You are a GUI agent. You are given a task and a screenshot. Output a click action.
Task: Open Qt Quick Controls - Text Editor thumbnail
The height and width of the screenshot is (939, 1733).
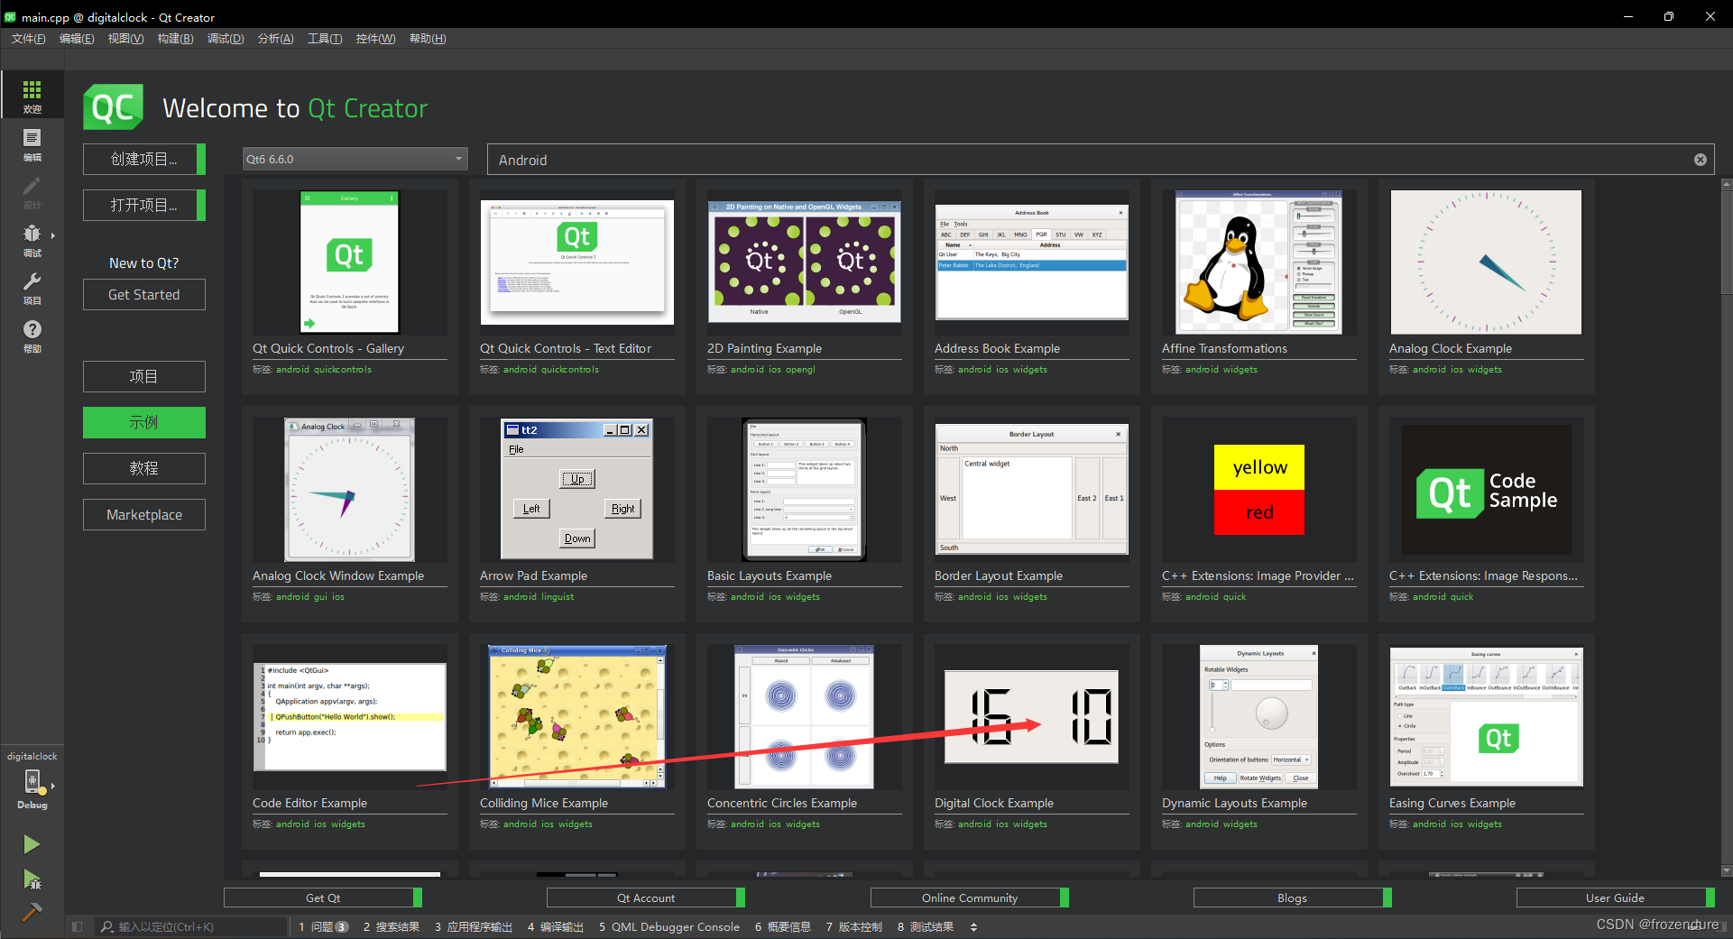tap(576, 262)
